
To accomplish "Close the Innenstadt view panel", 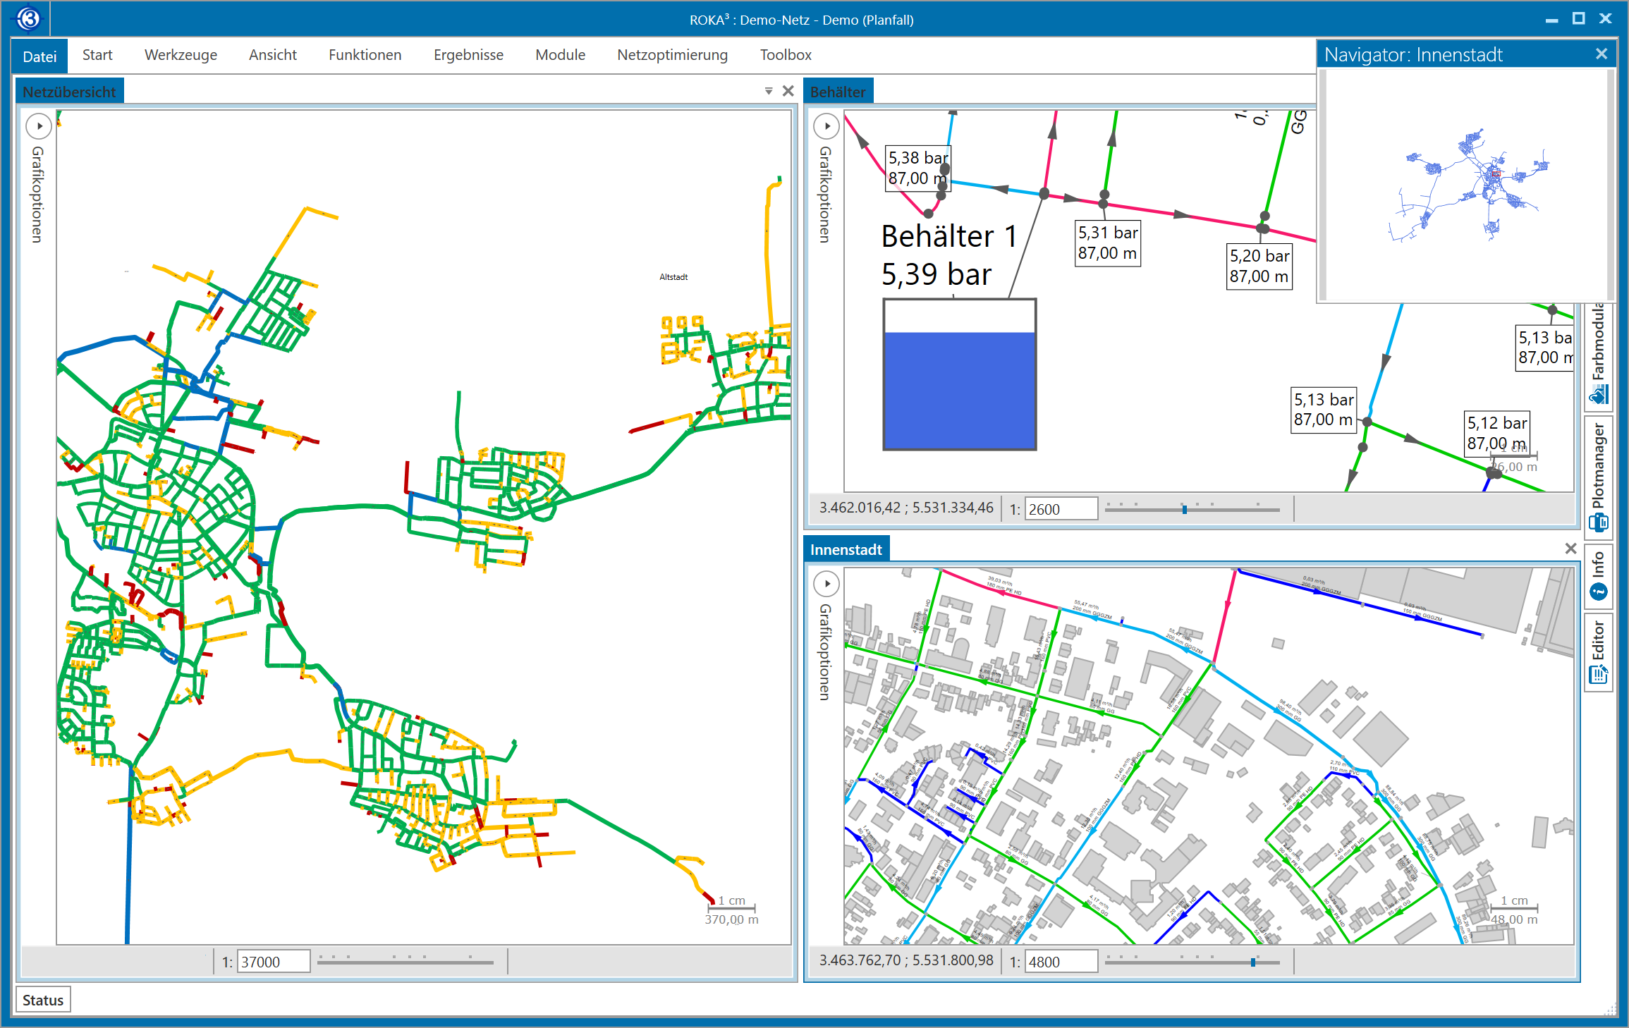I will (1570, 549).
